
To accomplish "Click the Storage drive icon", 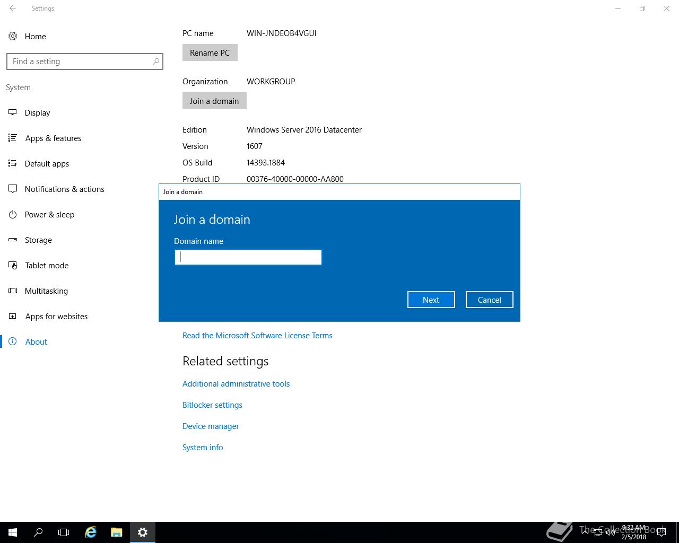I will (13, 240).
